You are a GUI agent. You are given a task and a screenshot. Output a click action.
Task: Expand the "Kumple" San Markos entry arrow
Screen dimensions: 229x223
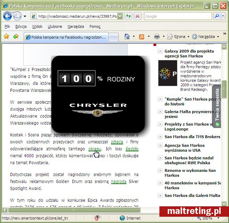(160, 99)
